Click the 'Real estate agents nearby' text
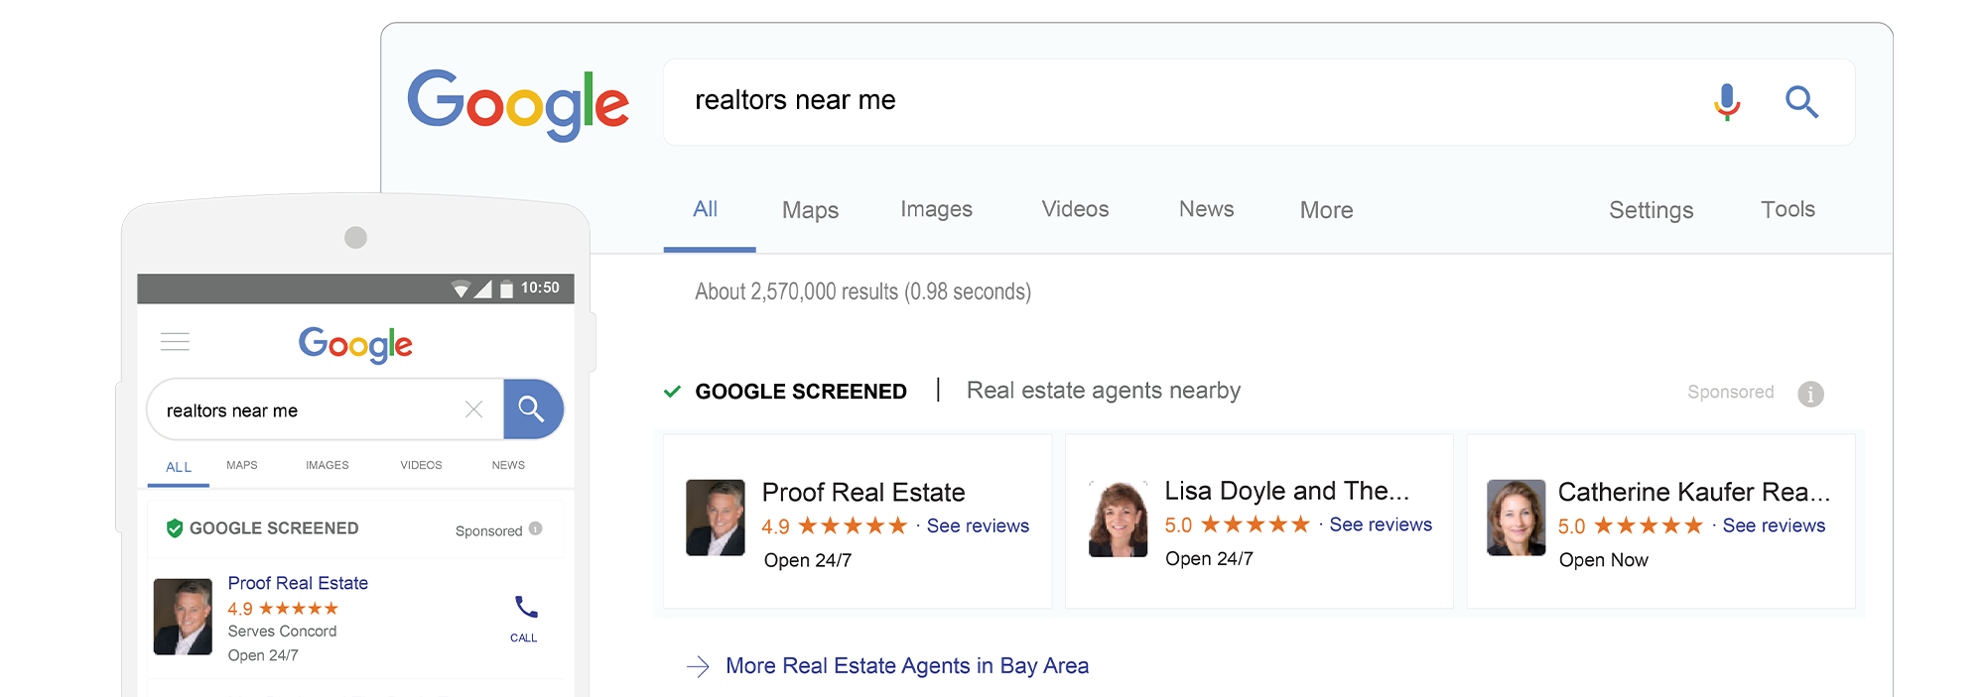Viewport: 1985px width, 697px height. tap(1104, 391)
